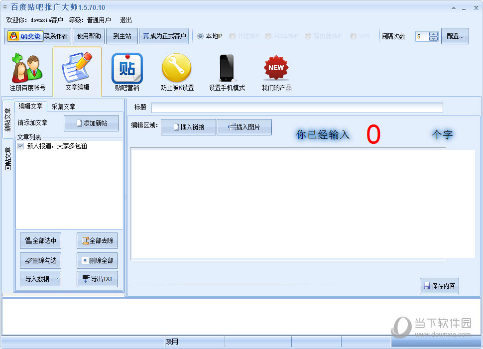Click 删除全部 delete all button
This screenshot has height=349, width=483.
click(97, 260)
